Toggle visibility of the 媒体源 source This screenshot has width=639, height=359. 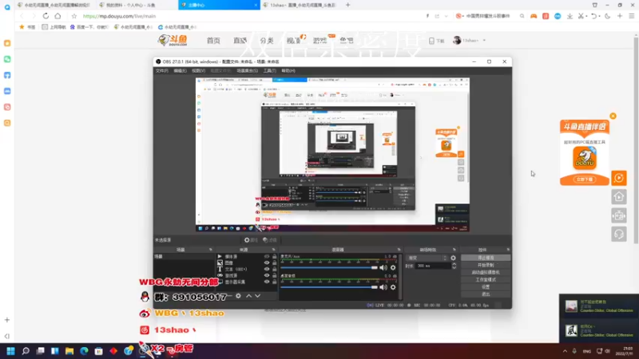click(267, 257)
